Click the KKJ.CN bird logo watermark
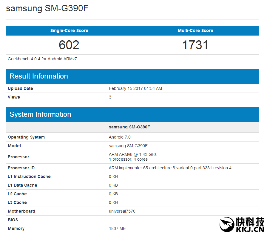 (227, 225)
